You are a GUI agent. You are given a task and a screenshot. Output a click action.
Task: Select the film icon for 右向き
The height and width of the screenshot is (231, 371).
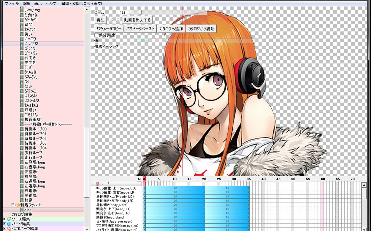pyautogui.click(x=22, y=58)
